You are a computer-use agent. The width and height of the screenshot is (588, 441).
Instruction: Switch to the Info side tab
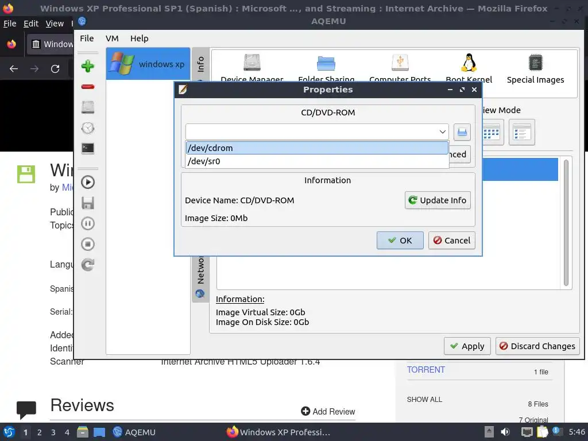(200, 64)
